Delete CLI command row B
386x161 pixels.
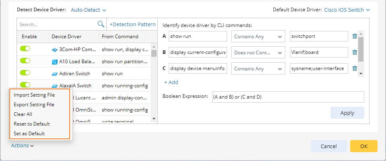click(355, 52)
